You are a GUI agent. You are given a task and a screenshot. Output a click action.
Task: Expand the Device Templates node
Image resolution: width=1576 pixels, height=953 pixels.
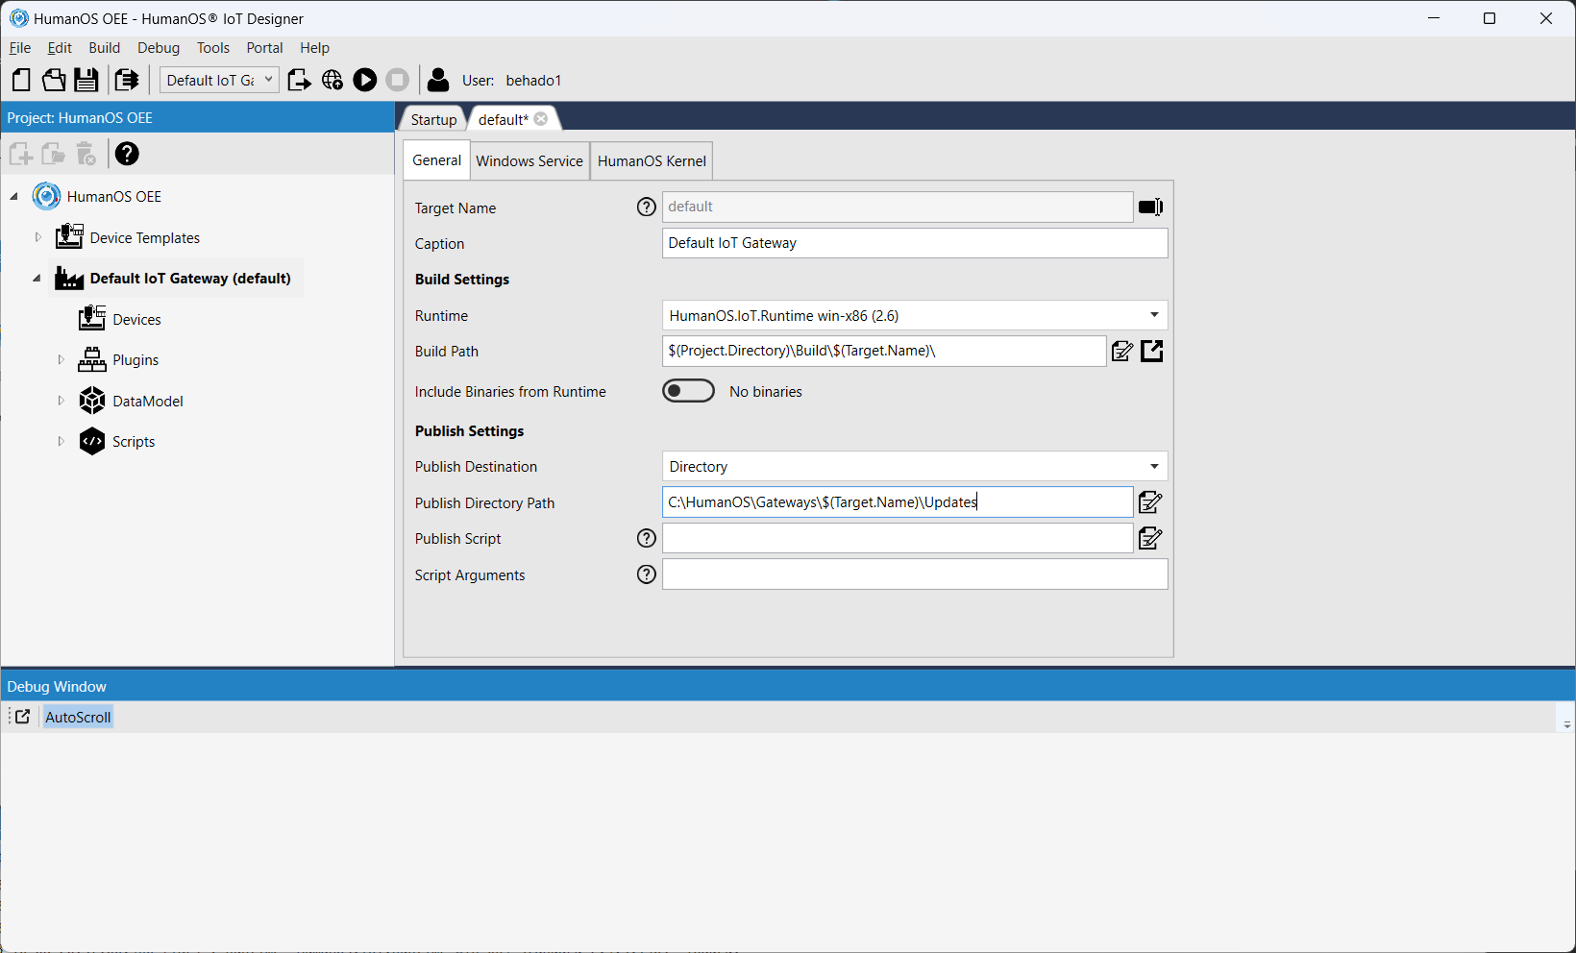tap(37, 236)
